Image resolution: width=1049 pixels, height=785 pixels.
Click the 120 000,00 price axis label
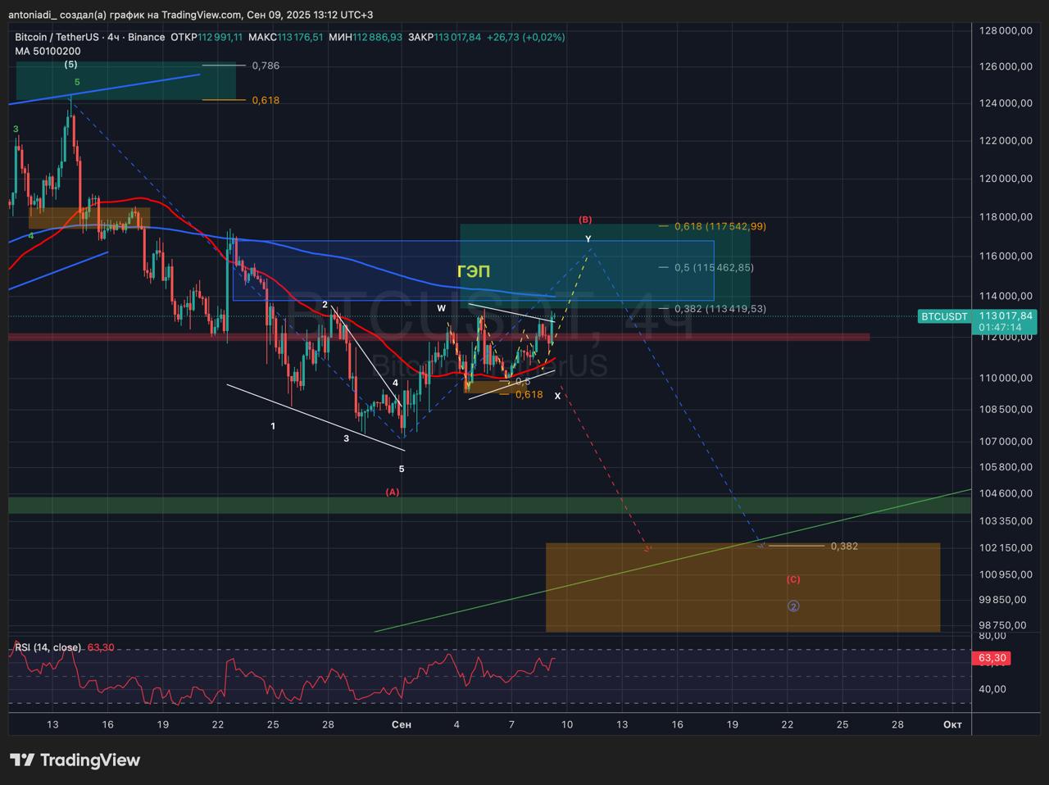[1006, 179]
